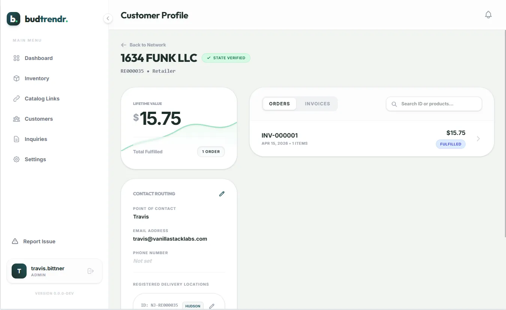Viewport: 506px width, 310px height.
Task: Click the email travis@vanillastacklabs.com
Action: 170,239
